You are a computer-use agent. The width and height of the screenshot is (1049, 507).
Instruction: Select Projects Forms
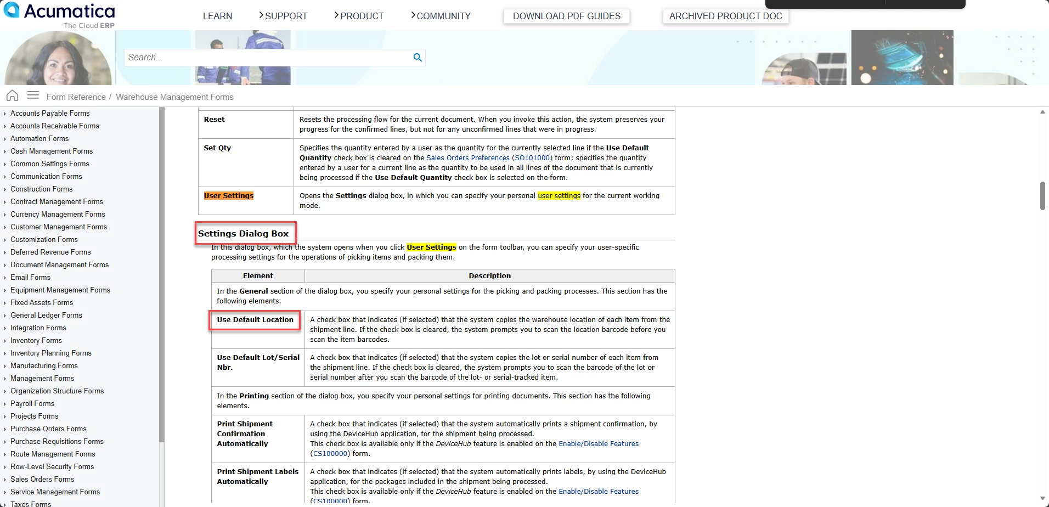(34, 416)
